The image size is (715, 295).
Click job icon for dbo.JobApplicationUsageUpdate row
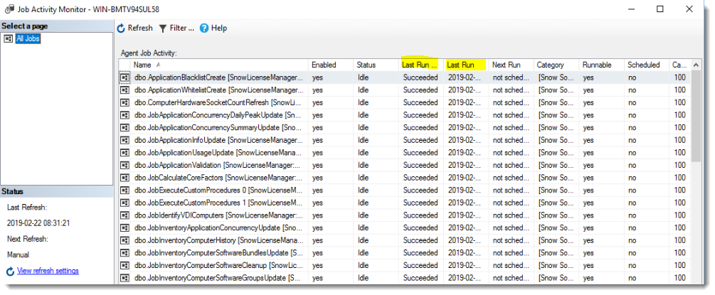point(125,153)
